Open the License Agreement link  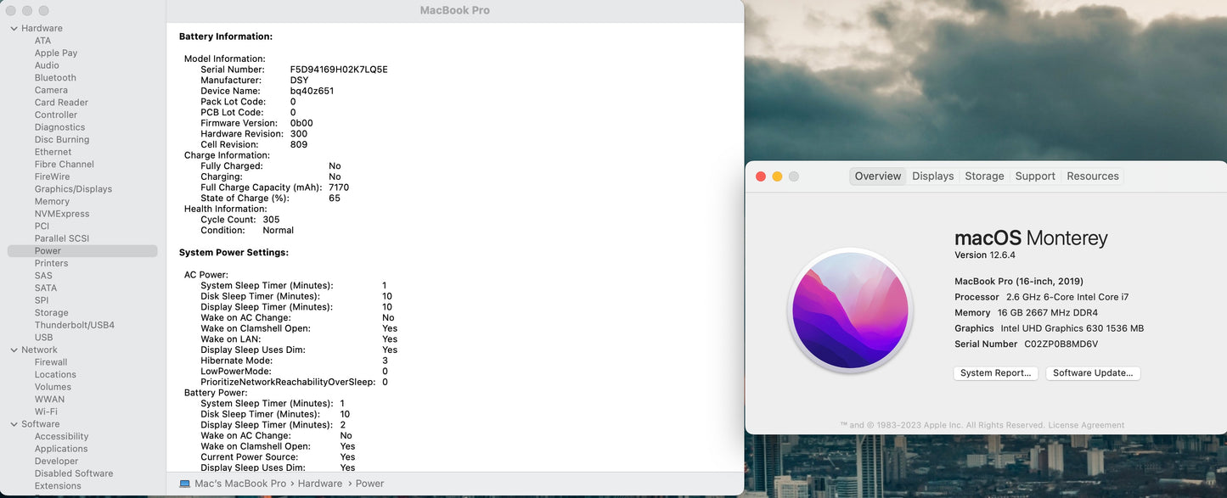coord(1086,425)
